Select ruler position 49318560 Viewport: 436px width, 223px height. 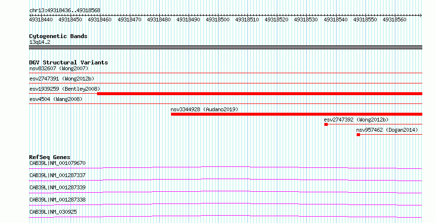[394, 20]
